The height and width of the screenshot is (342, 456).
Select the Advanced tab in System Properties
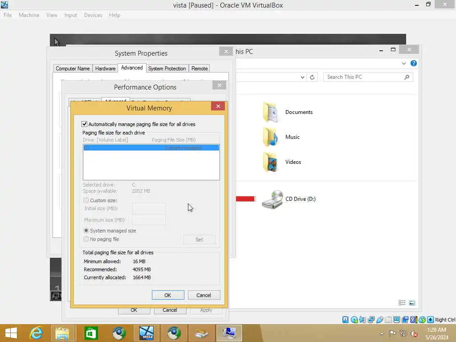(132, 68)
